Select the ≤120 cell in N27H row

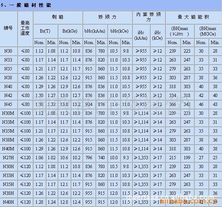pyautogui.click(x=25, y=158)
